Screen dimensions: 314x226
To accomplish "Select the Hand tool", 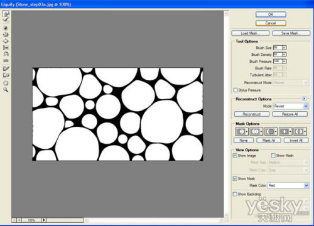I will [x=6, y=83].
